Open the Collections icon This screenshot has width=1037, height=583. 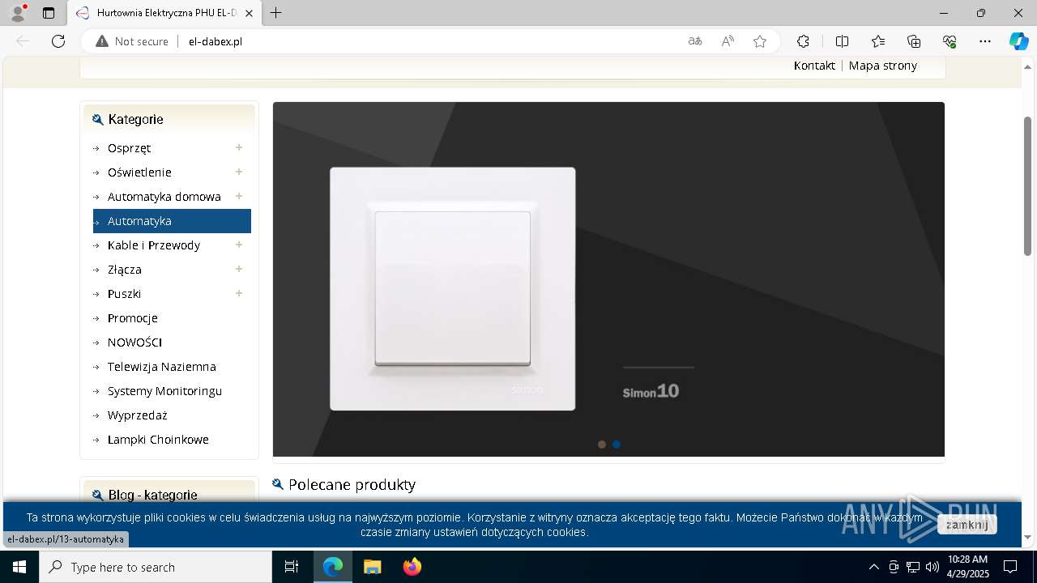(914, 41)
